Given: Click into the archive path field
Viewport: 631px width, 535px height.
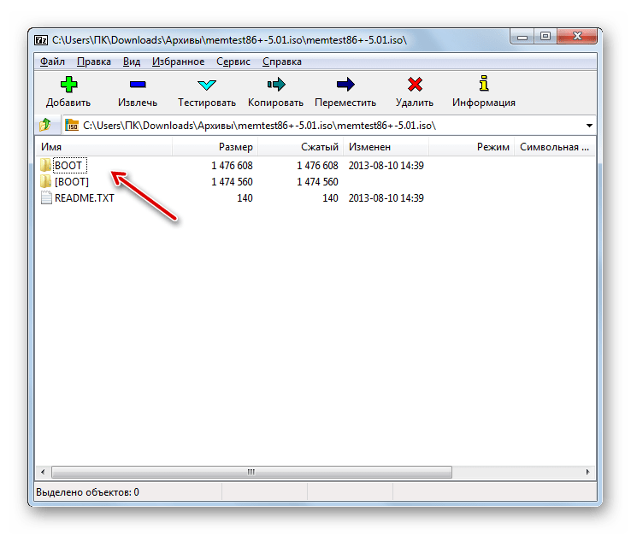Looking at the screenshot, I should 330,126.
